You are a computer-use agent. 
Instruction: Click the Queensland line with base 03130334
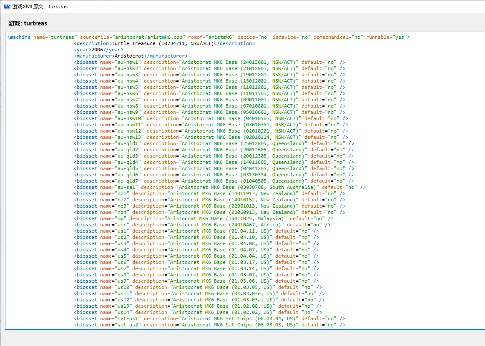point(214,175)
